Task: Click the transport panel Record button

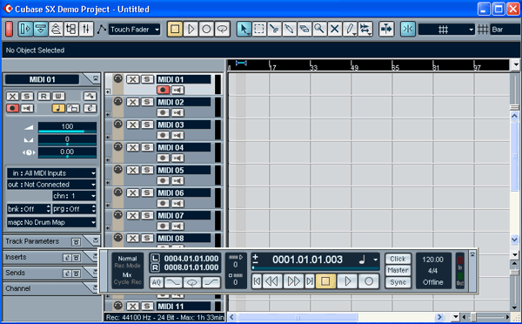Action: pyautogui.click(x=369, y=281)
